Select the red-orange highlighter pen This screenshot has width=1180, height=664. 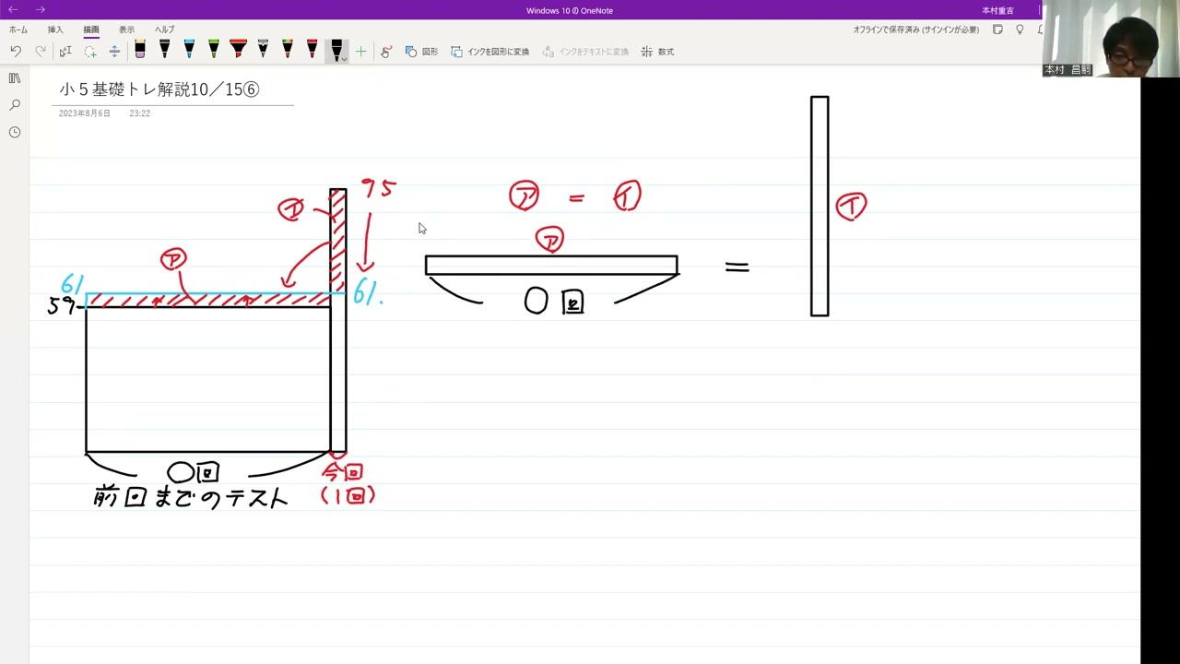238,50
